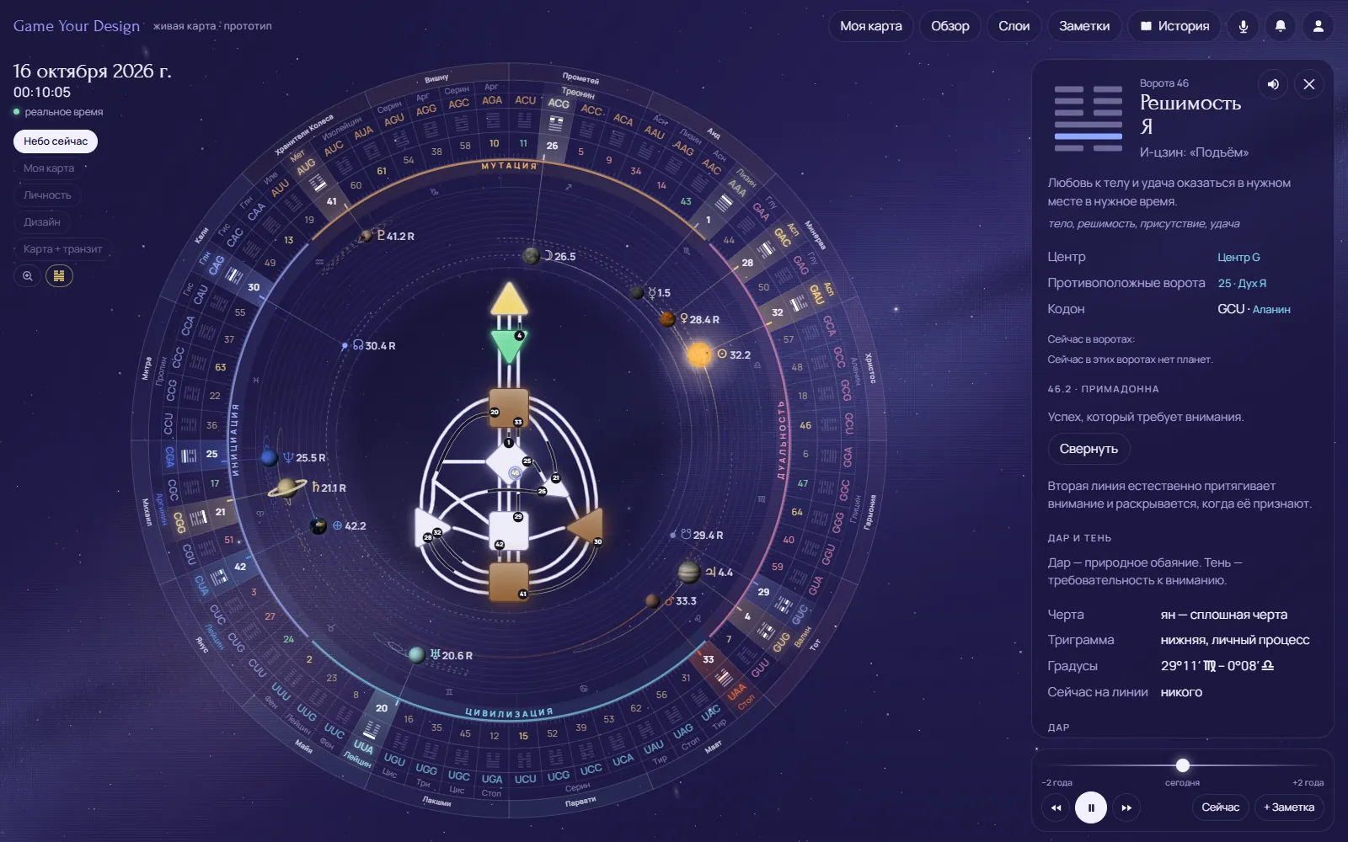Select the Jupiter planet at 4.4

point(689,573)
